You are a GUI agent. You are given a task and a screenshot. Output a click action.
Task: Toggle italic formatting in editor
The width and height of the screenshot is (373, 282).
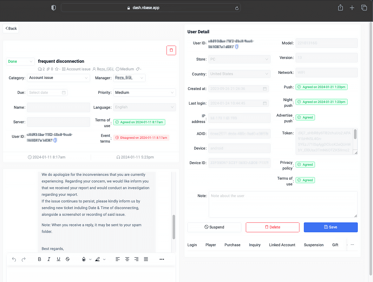(x=49, y=259)
